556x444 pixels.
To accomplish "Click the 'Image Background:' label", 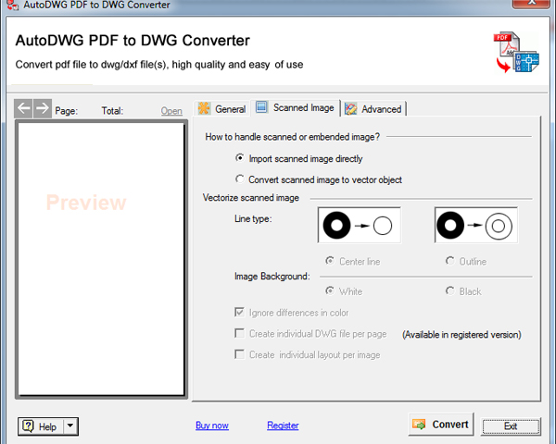I will (x=272, y=277).
